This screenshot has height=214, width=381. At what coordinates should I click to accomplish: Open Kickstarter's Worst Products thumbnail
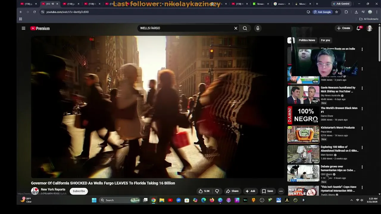coord(303,134)
